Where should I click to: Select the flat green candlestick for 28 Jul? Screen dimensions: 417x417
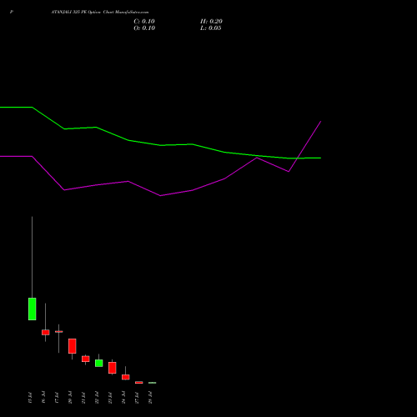(x=153, y=383)
